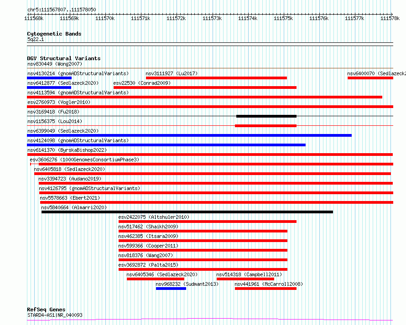The height and width of the screenshot is (325, 406).
Task: Open nsv5578663 (Ebert2021) label
Action: (x=70, y=198)
